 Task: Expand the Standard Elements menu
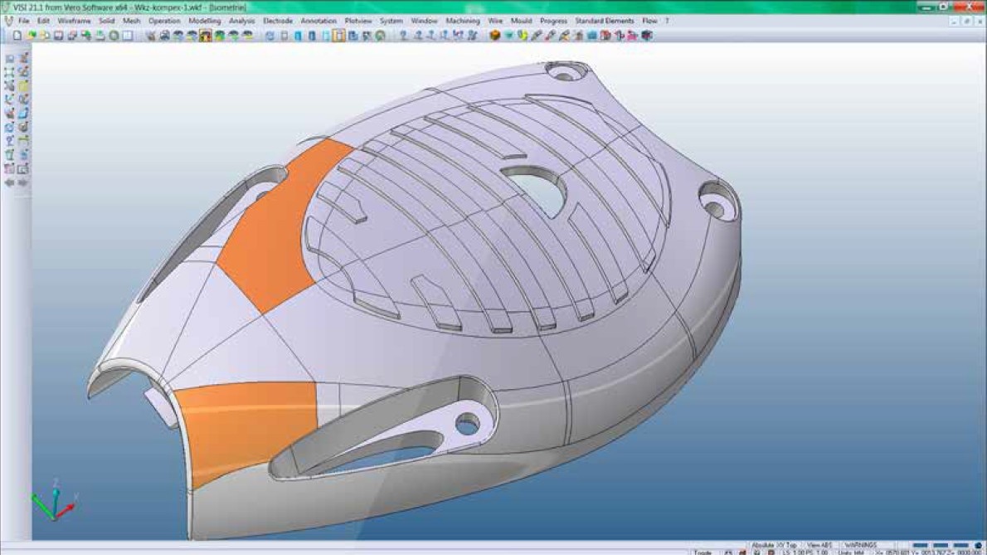pos(604,21)
